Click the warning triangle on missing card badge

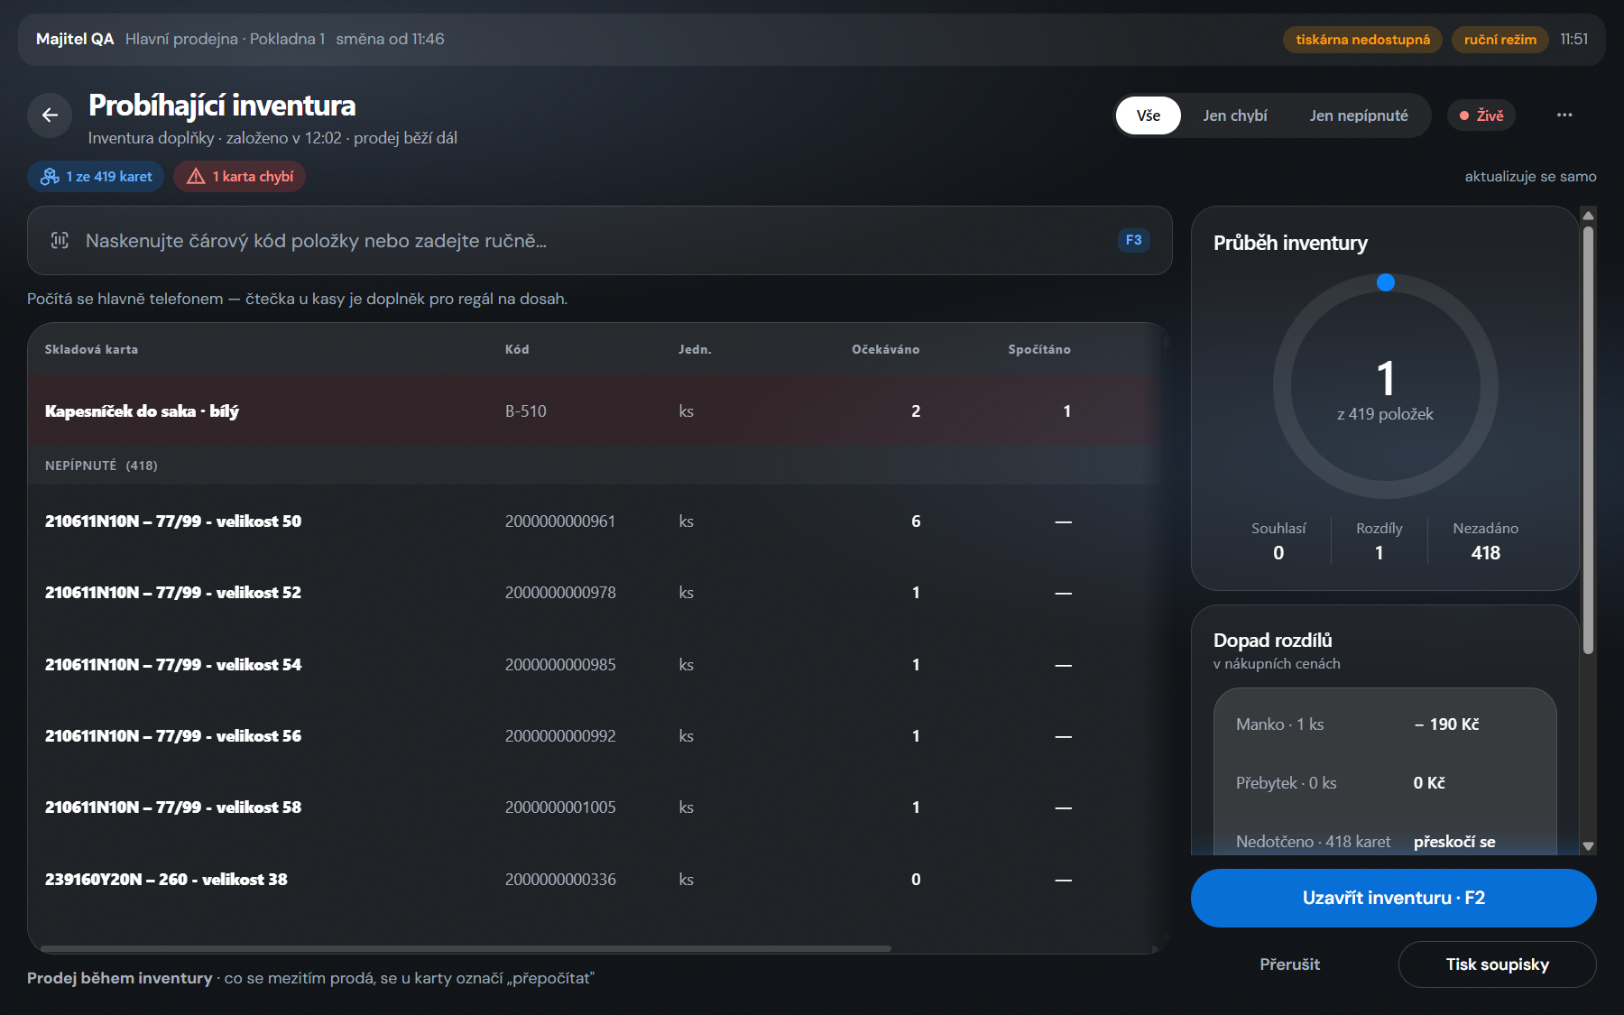[x=196, y=177]
